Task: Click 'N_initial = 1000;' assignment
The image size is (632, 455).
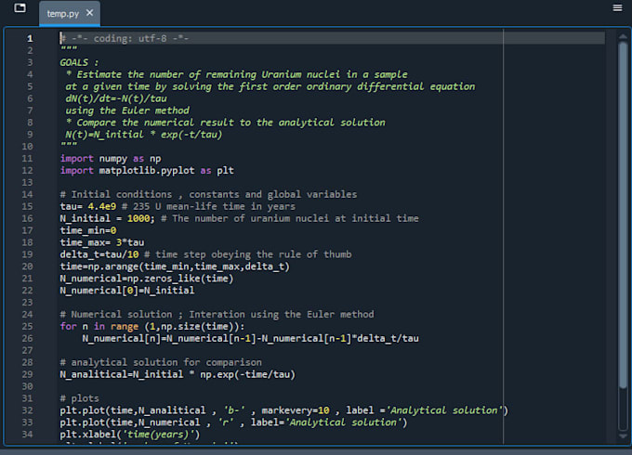Action: [x=107, y=218]
